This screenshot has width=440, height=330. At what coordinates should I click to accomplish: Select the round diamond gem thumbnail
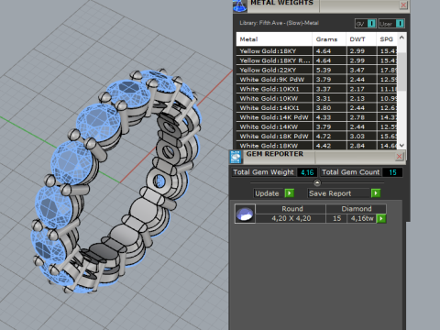pos(245,214)
